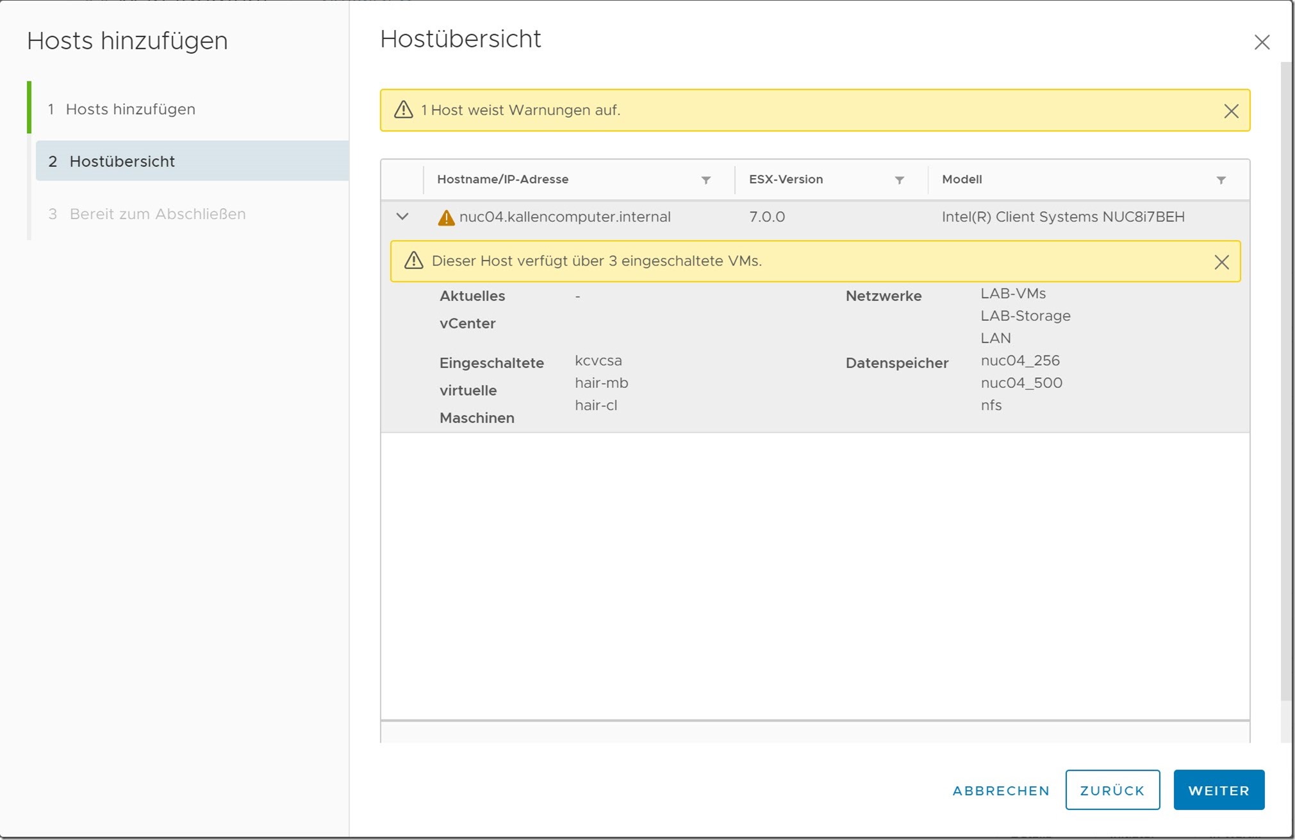Click the Datenspeicher label
1295x840 pixels.
tap(896, 363)
